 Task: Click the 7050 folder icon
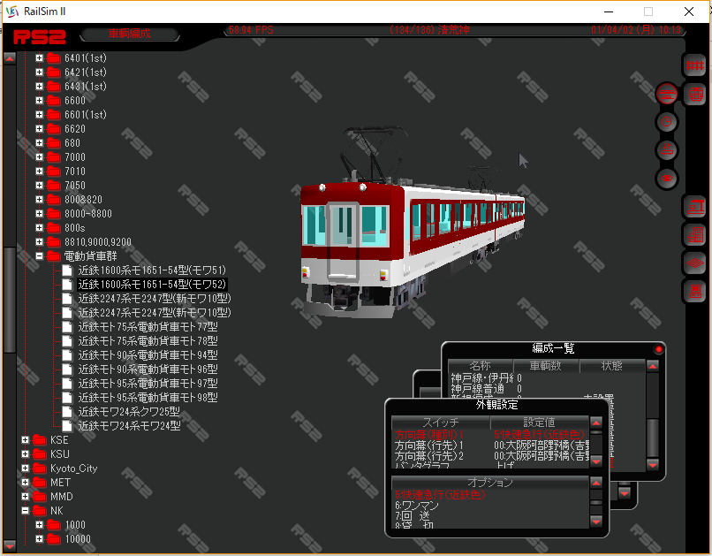54,186
